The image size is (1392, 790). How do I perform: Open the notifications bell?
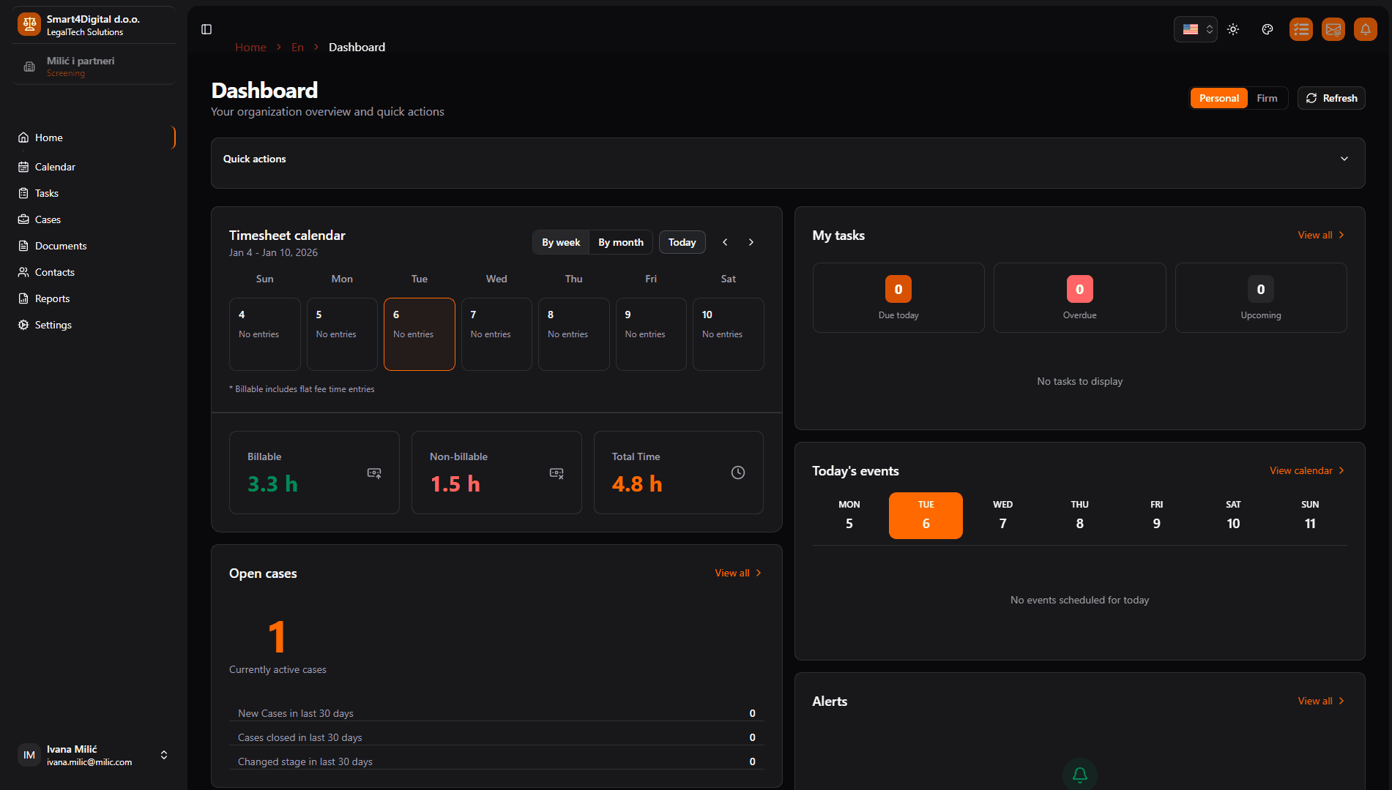(1366, 29)
